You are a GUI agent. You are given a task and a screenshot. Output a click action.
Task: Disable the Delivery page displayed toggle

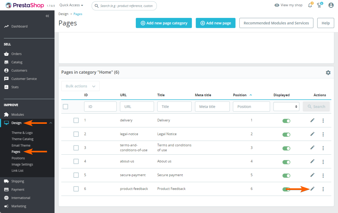click(x=286, y=121)
